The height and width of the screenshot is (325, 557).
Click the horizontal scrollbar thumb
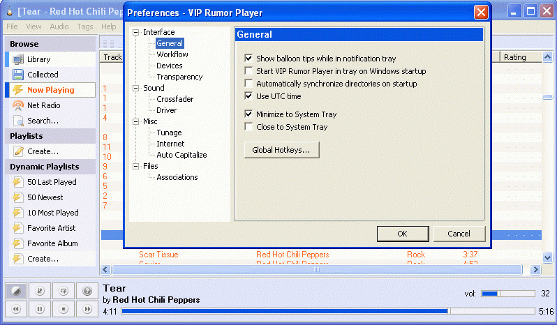pyautogui.click(x=317, y=270)
